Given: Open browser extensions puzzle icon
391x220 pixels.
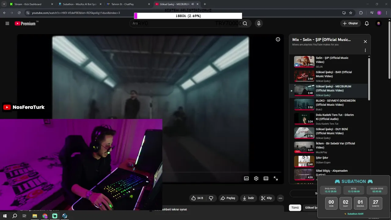Looking at the screenshot, I should point(361,13).
